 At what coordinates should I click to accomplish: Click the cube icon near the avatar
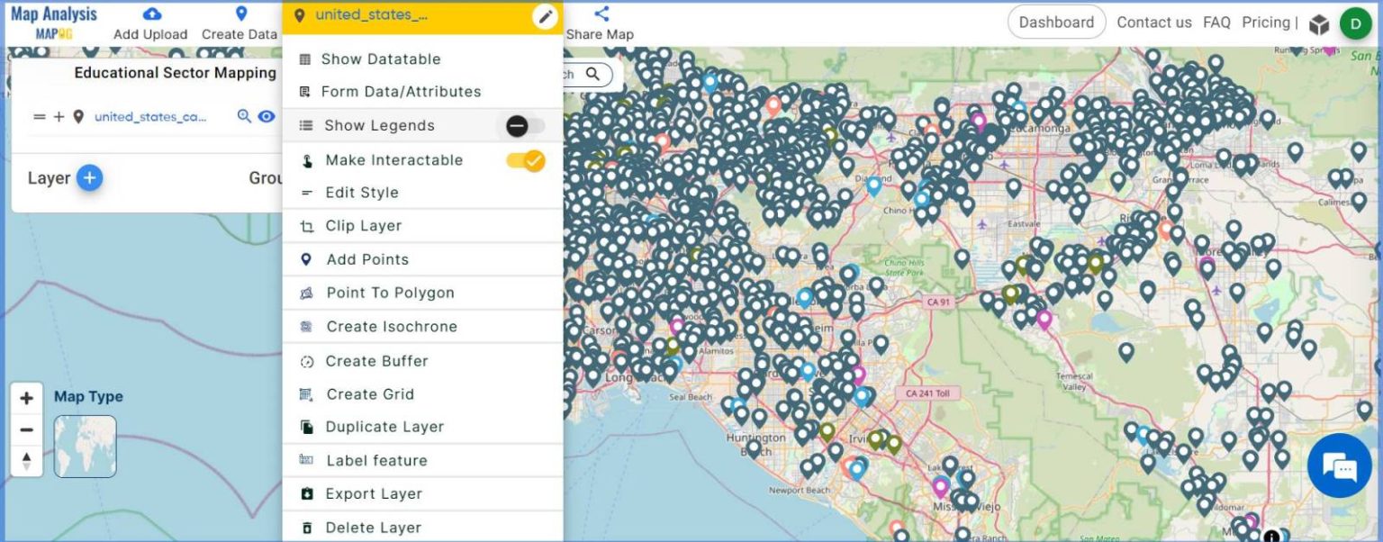click(1319, 24)
